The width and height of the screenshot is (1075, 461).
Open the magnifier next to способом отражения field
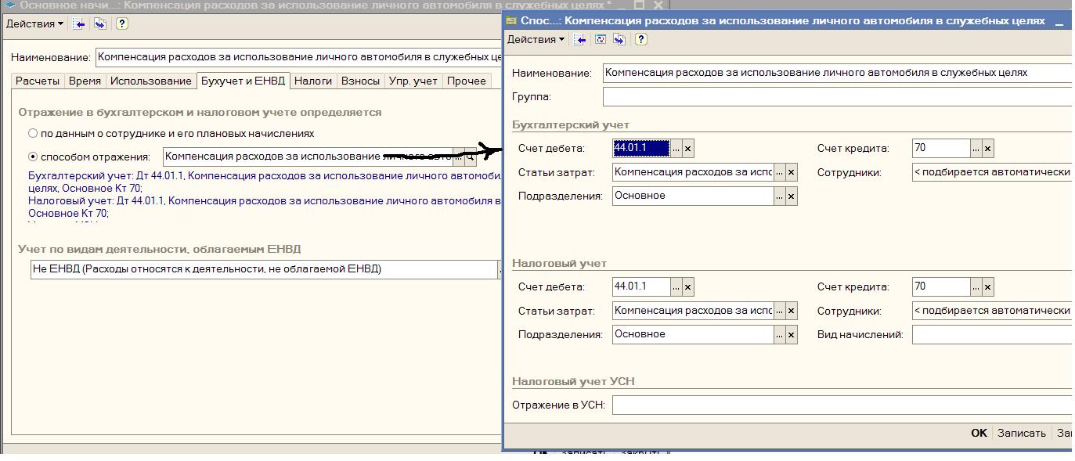pyautogui.click(x=470, y=157)
